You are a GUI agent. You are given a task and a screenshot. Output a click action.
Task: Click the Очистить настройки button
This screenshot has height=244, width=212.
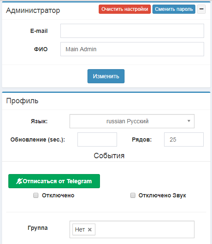coord(125,9)
